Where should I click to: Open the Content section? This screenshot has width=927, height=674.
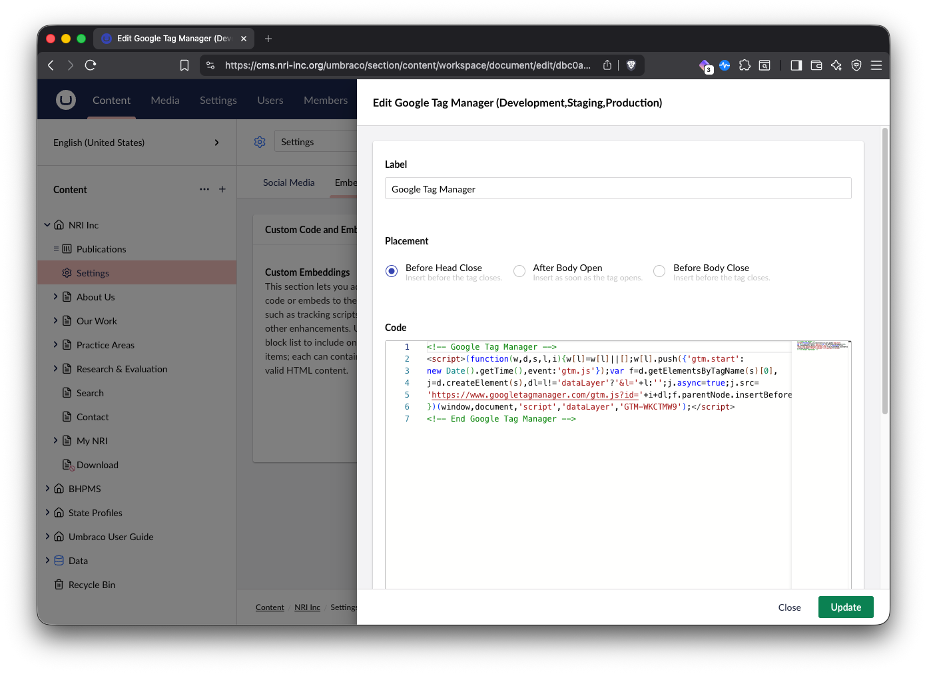click(x=111, y=101)
